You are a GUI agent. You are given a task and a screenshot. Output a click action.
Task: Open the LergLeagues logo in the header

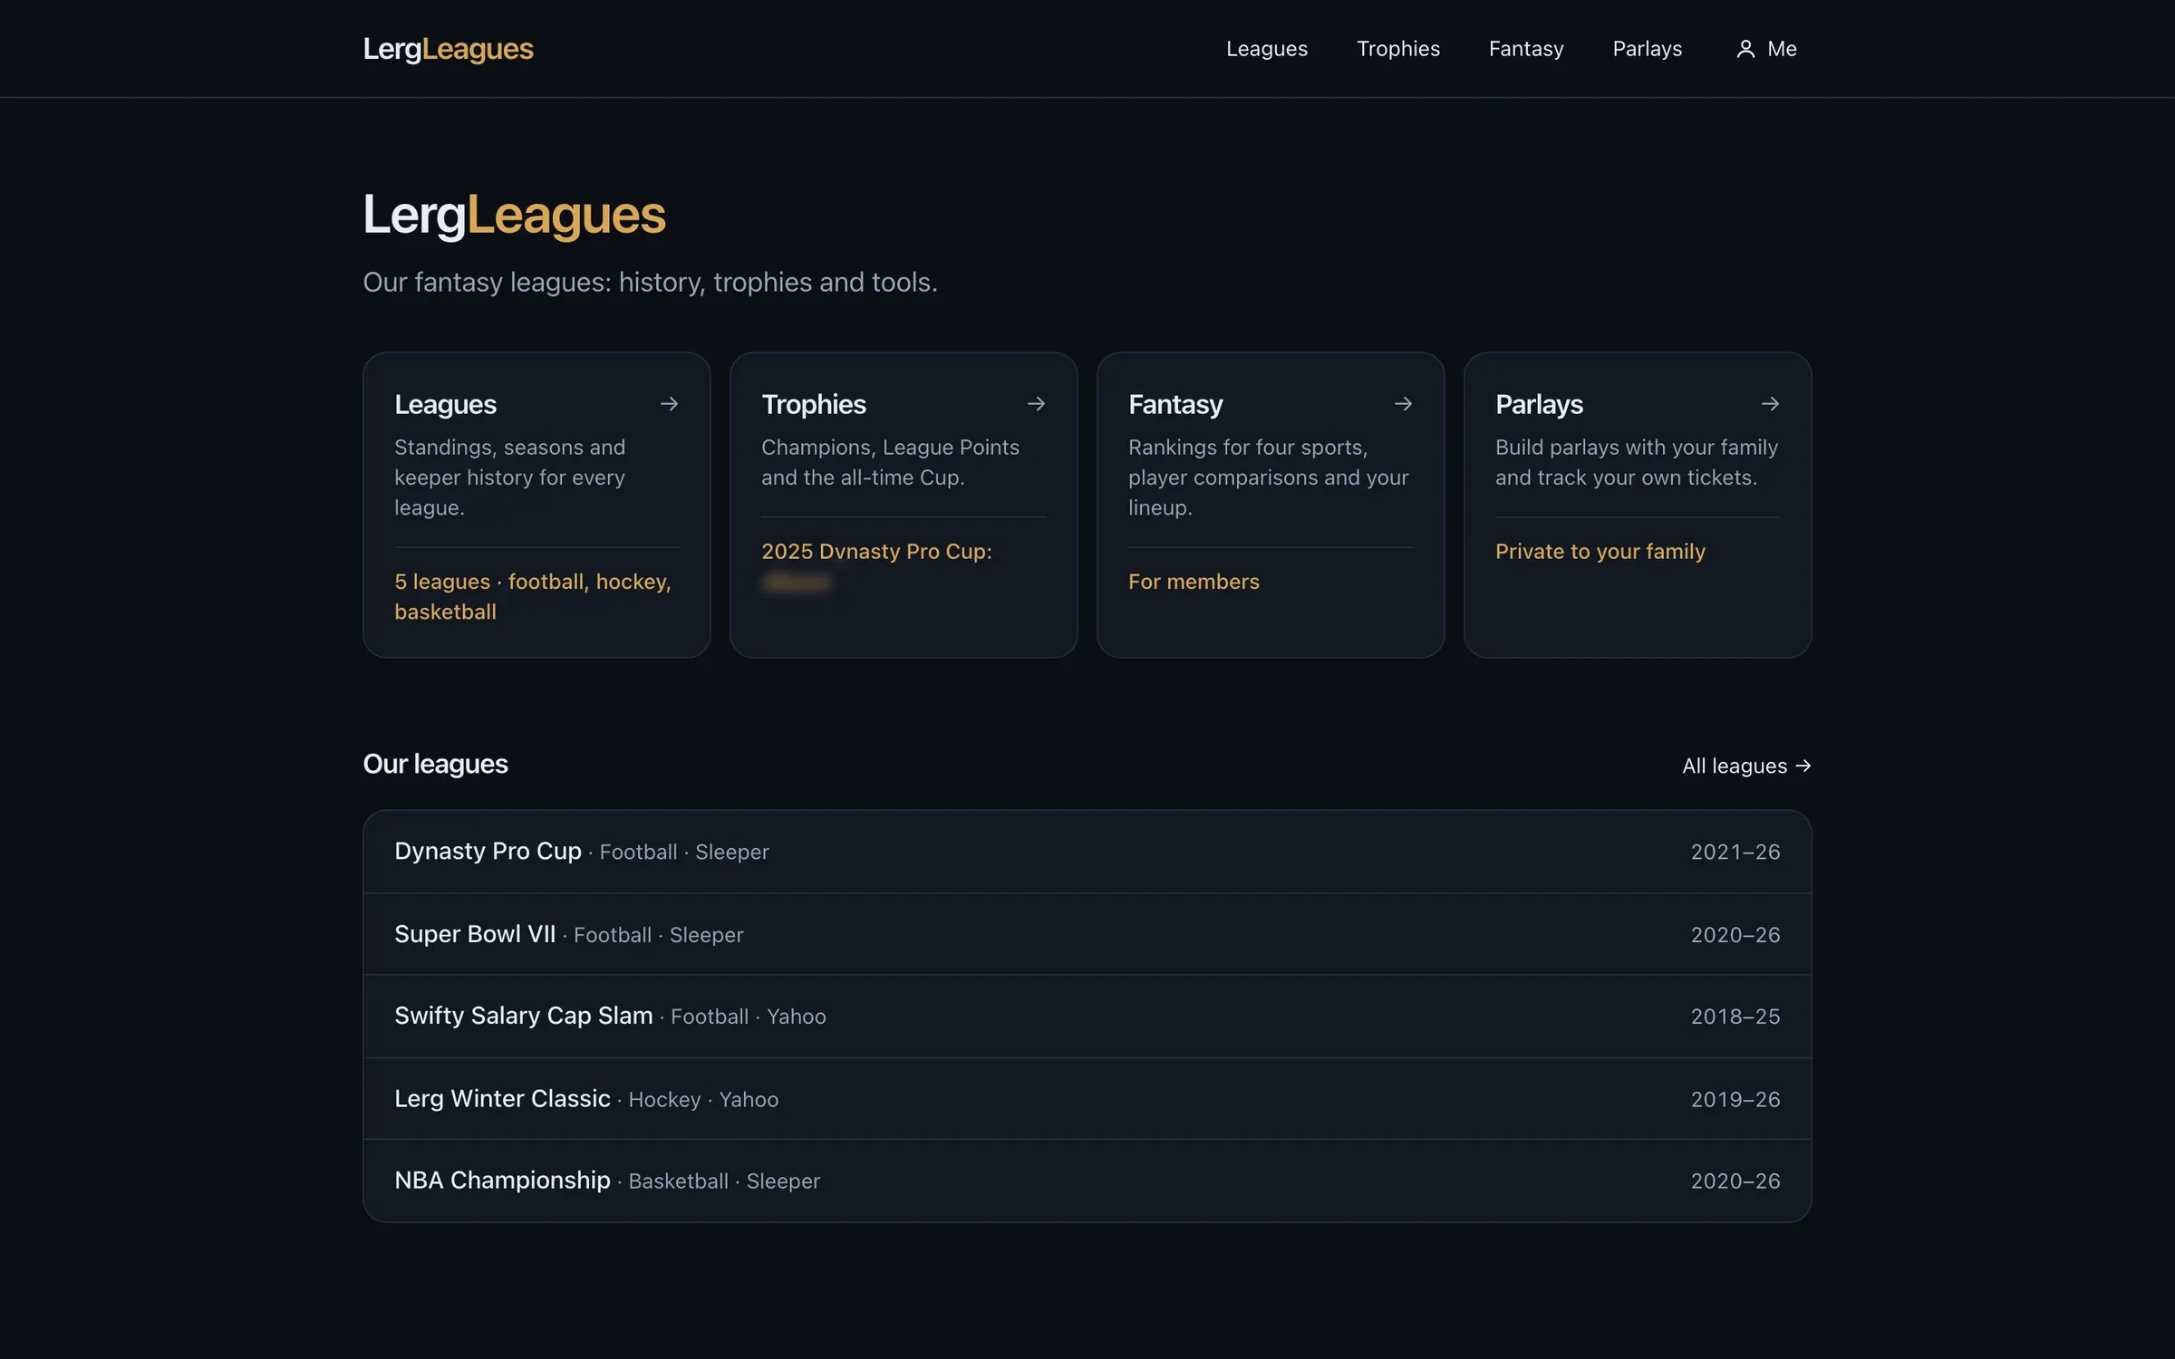[448, 49]
